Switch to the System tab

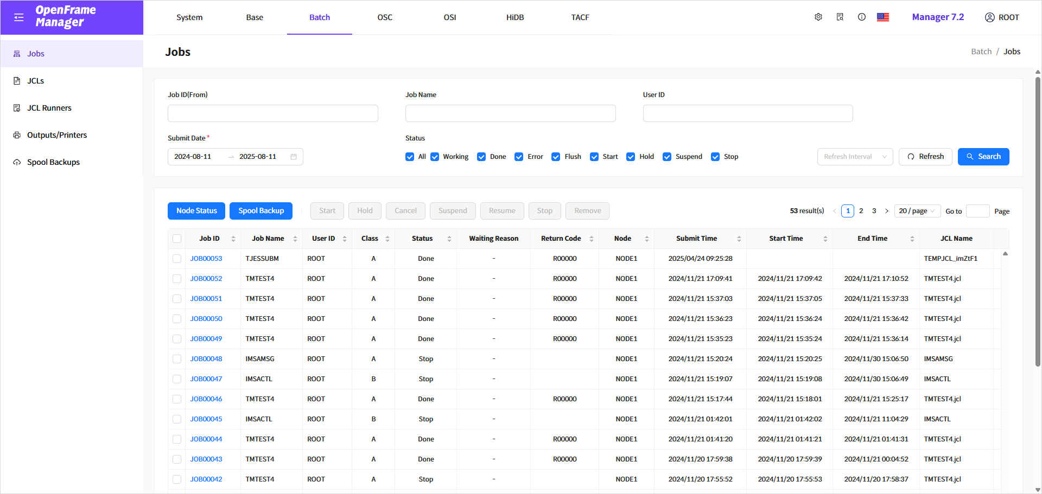[x=189, y=17]
